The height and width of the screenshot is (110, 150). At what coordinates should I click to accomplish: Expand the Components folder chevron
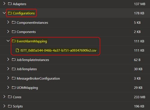[x=8, y=32]
